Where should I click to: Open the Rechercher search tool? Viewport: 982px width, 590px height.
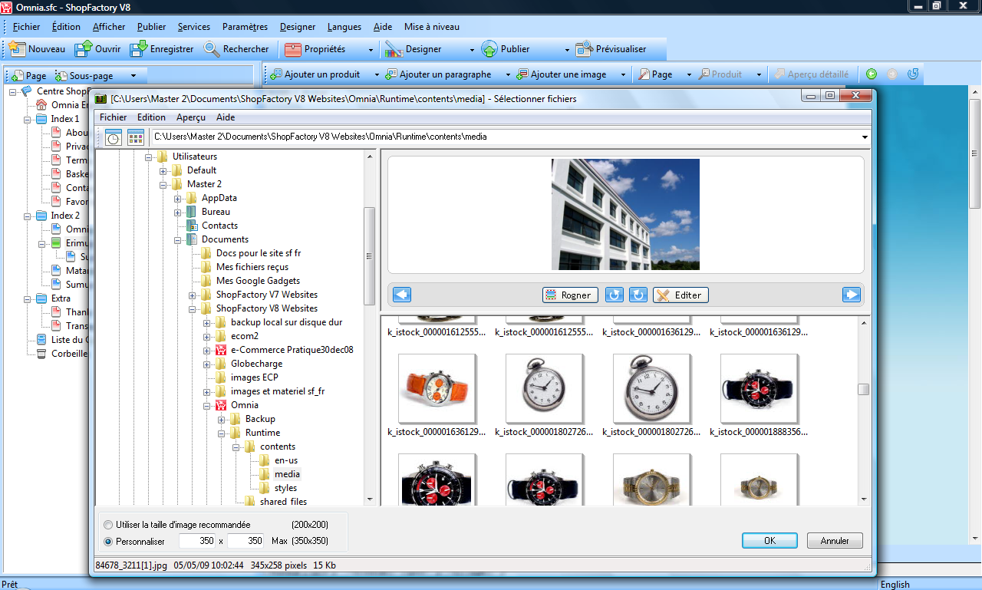[213, 49]
